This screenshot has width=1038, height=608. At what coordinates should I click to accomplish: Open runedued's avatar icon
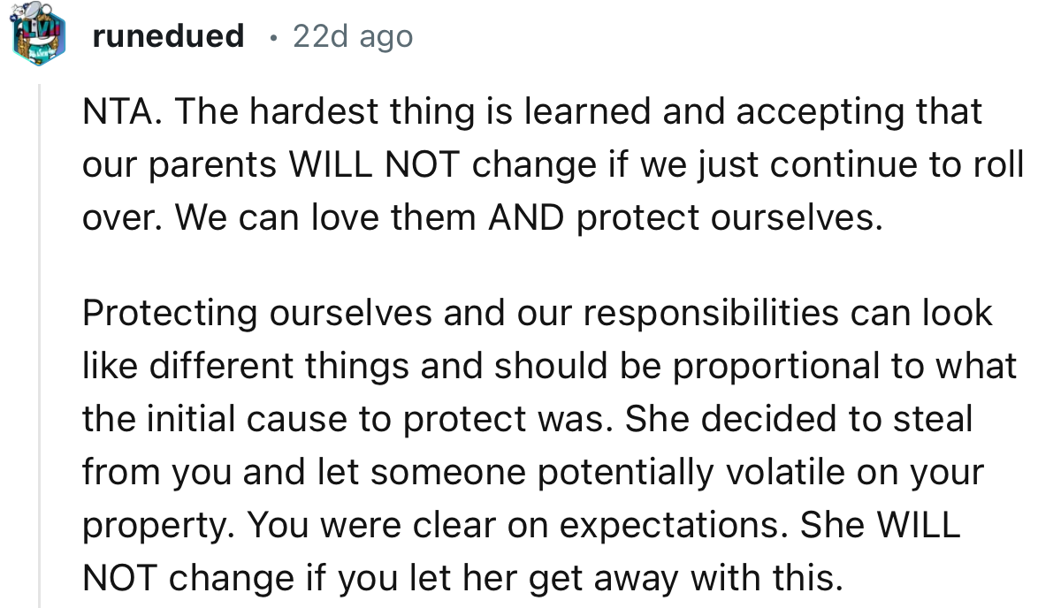(39, 36)
